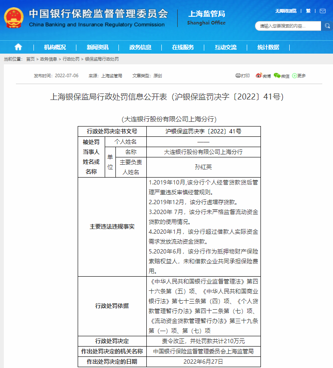Click the search magnifier button
Viewport: 333px width, 368px height.
click(x=326, y=26)
